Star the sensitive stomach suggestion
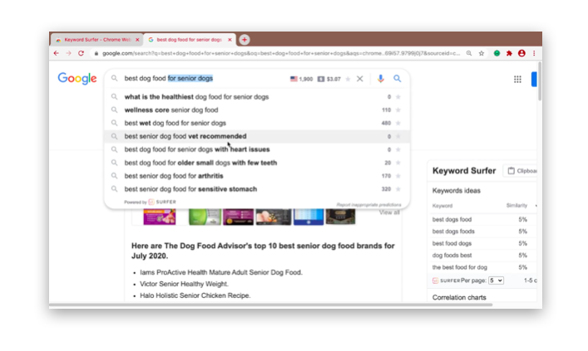Screen dimensions: 588x351 pos(398,189)
